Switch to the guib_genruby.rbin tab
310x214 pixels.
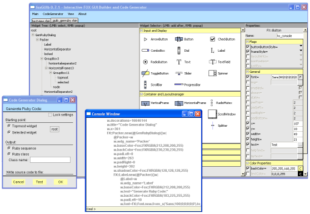[64, 21]
